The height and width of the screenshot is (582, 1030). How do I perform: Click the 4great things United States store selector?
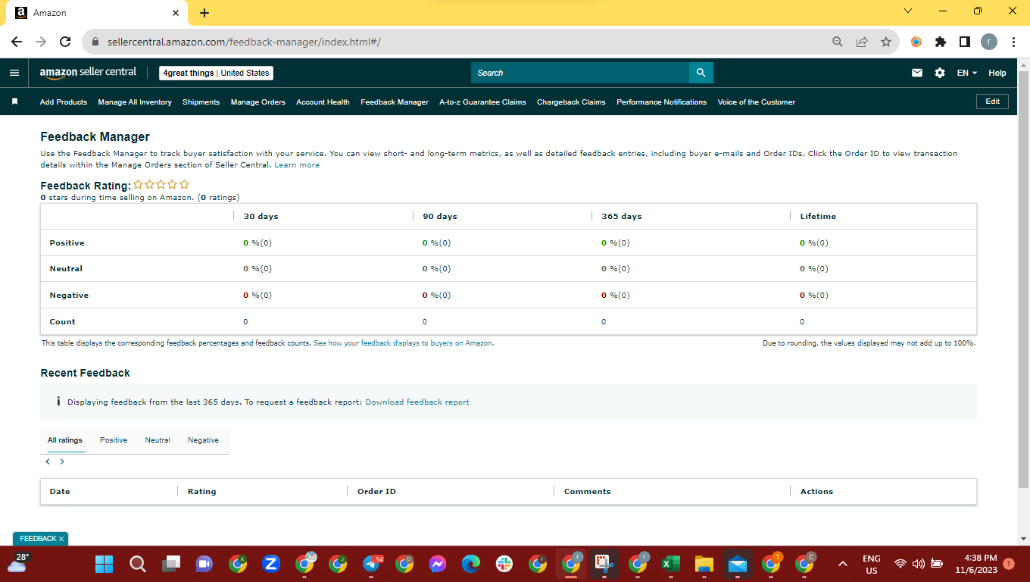tap(216, 73)
